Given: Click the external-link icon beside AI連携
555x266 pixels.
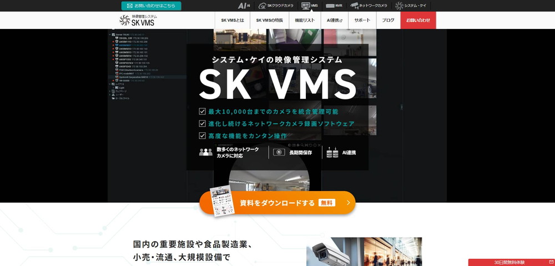Looking at the screenshot, I should (x=341, y=21).
